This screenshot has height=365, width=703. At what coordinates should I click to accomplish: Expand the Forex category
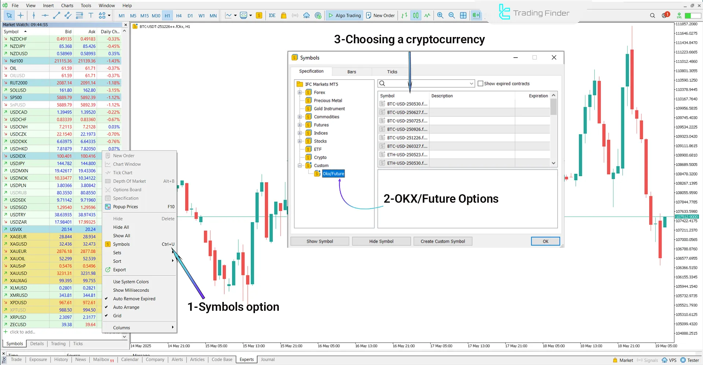click(x=300, y=92)
